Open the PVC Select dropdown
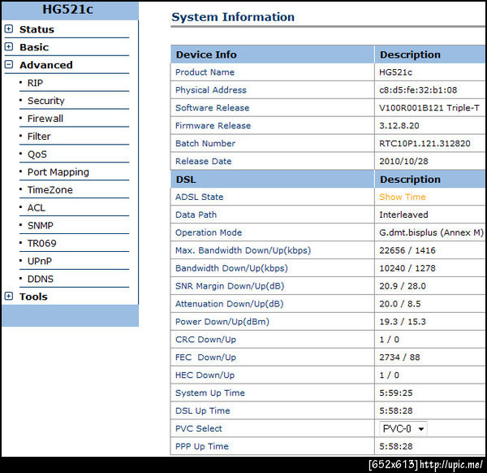 403,429
